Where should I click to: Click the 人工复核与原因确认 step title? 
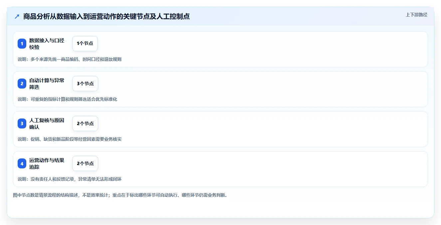coord(47,123)
